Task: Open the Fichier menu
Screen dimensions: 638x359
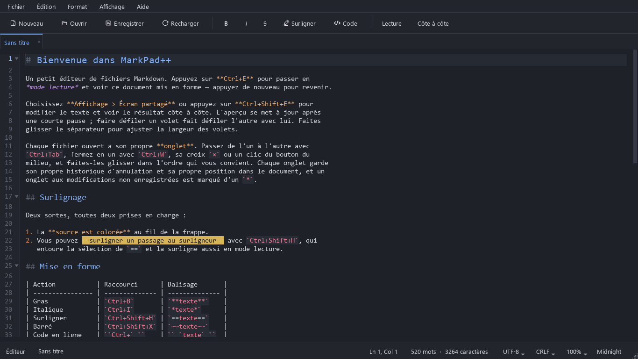Action: (16, 7)
